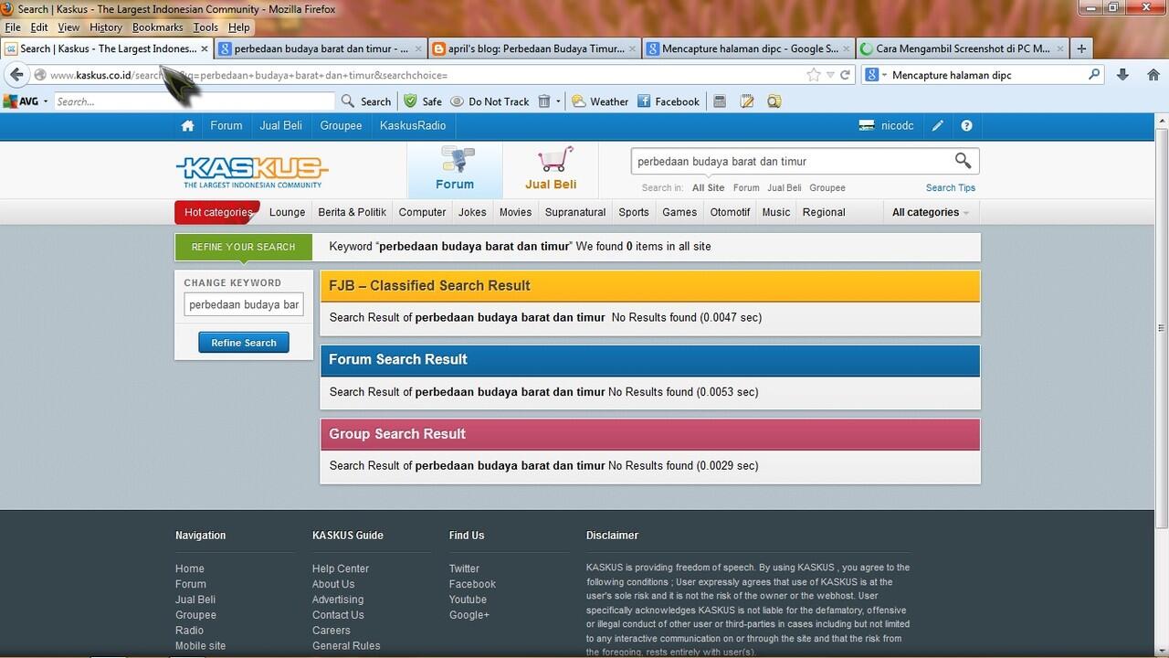Viewport: 1169px width, 658px height.
Task: Open Lounge category
Action: (287, 212)
